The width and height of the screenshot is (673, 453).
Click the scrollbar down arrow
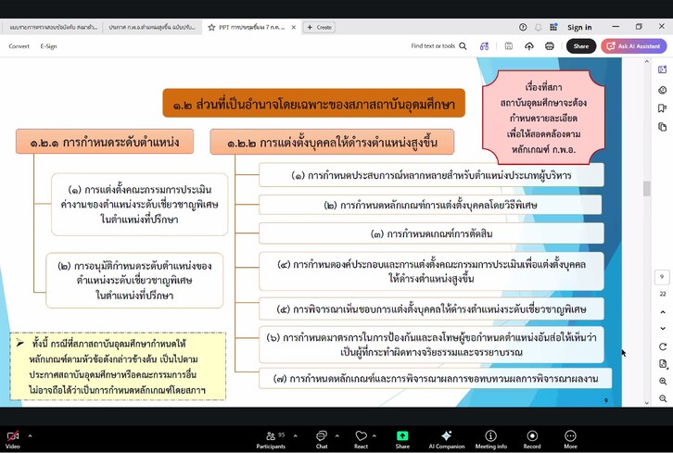pos(646,403)
